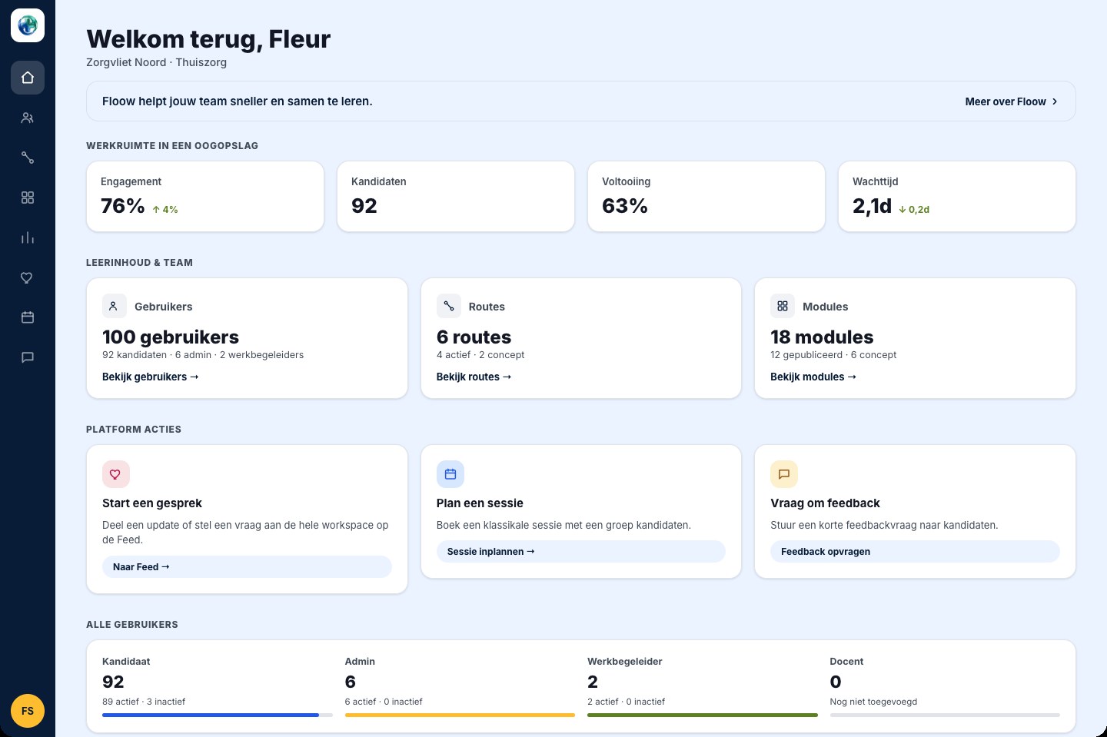
Task: Click the Docent empty progress bar
Action: pos(945,715)
